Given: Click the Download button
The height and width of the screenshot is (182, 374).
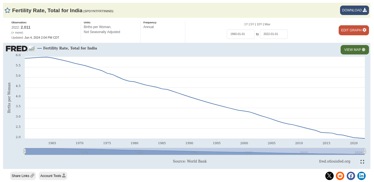Looking at the screenshot, I should 355,10.
